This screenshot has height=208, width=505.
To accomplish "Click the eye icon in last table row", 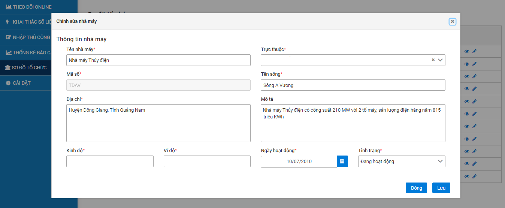I will pyautogui.click(x=467, y=177).
